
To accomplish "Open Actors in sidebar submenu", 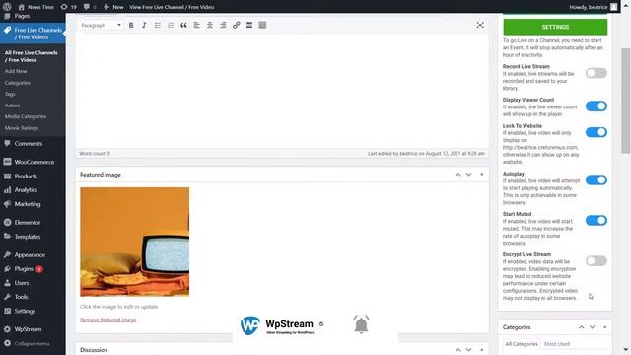I will 13,106.
